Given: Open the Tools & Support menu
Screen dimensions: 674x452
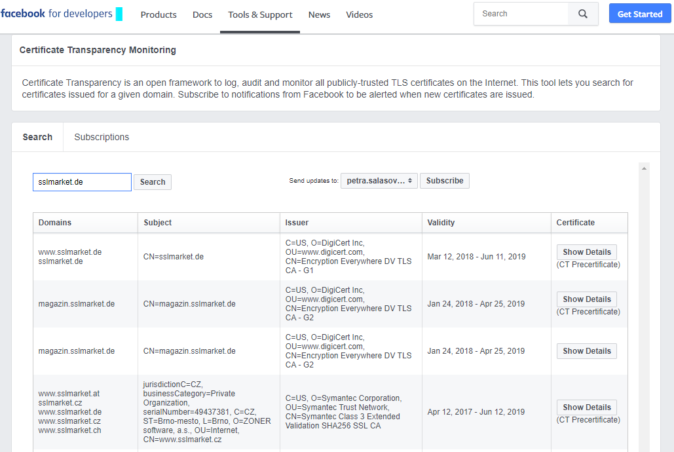Looking at the screenshot, I should pos(260,14).
